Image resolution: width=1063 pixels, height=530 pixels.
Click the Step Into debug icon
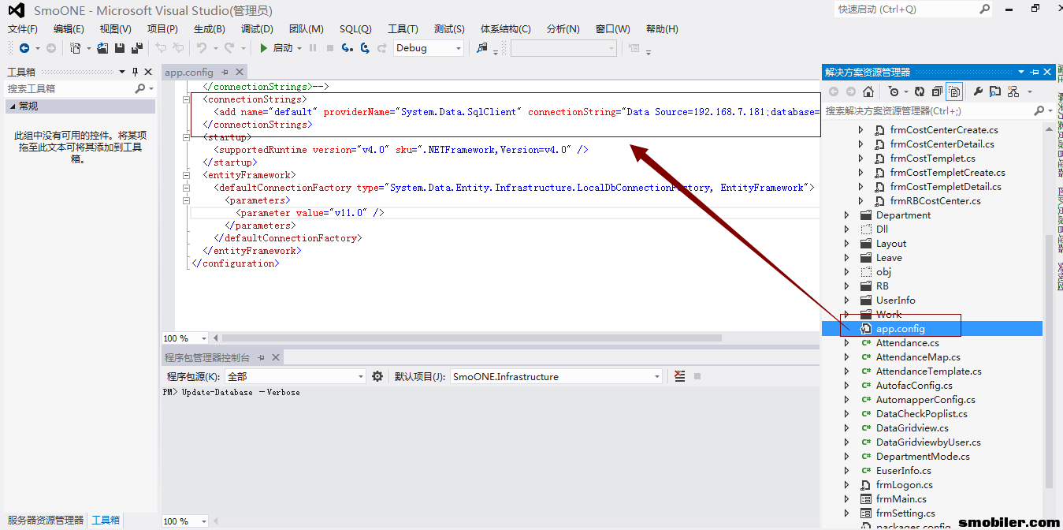(x=347, y=48)
